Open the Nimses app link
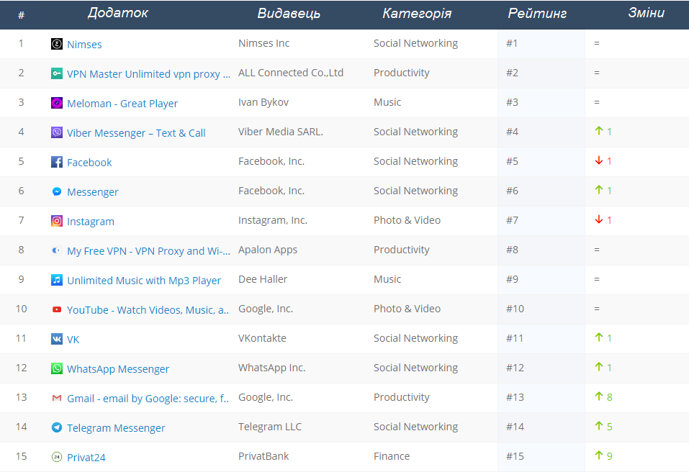 point(84,45)
